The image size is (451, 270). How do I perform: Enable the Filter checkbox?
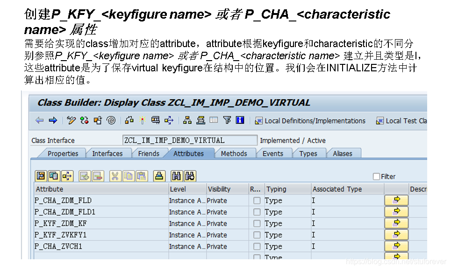coord(376,176)
